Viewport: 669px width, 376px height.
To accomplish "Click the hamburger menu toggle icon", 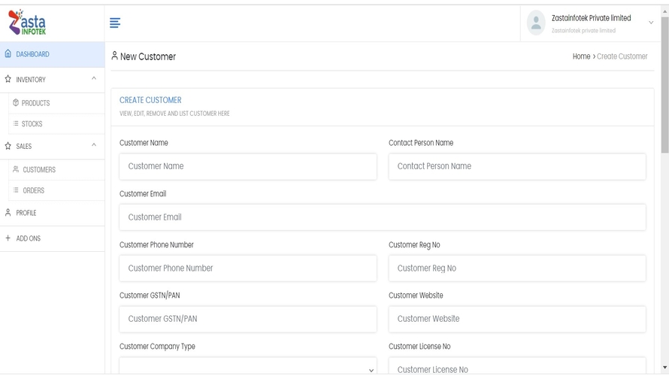I will 115,23.
